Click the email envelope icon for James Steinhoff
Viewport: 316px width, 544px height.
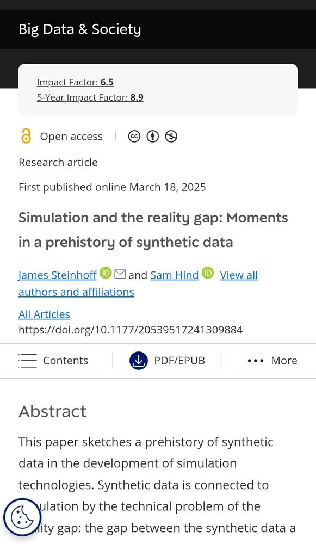click(120, 274)
